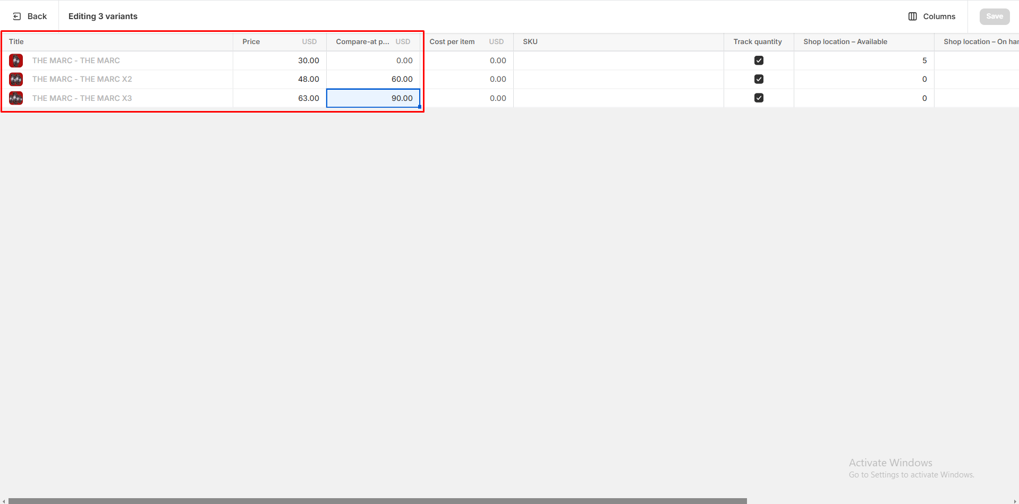Select compare-at price 60.00 cell

(373, 79)
